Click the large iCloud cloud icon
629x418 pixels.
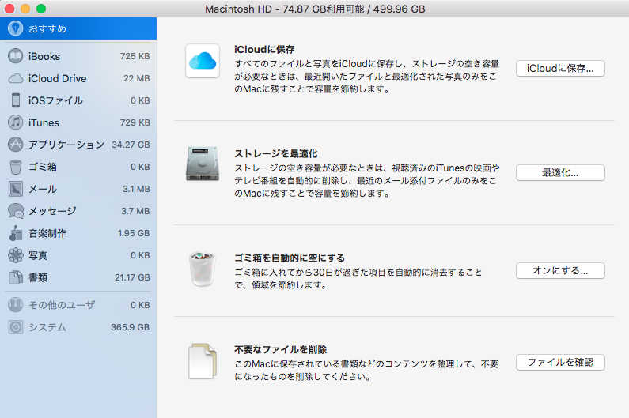point(203,61)
